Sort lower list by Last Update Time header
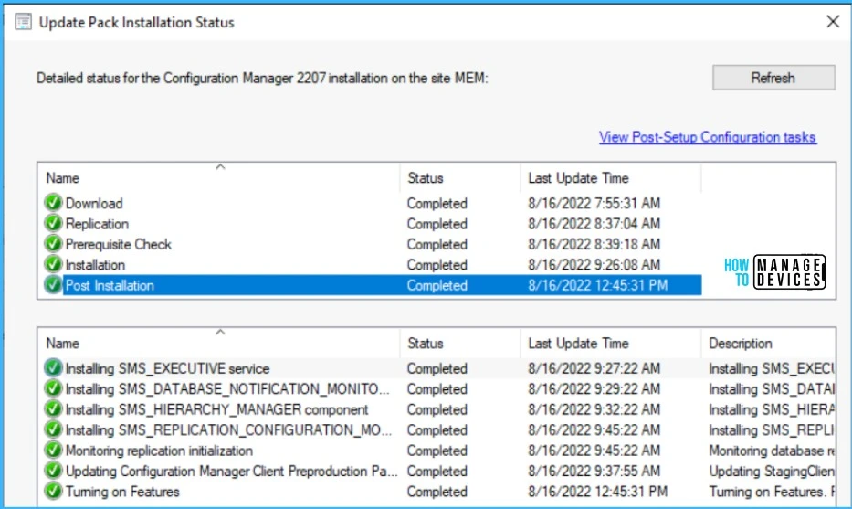The image size is (852, 509). coord(611,343)
